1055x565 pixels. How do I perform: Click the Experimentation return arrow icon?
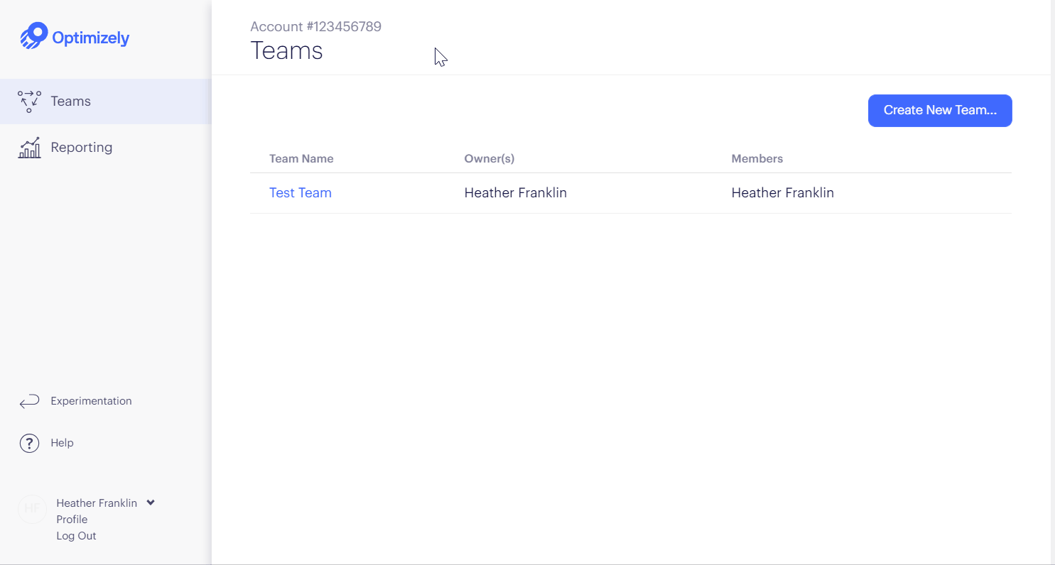[x=29, y=402]
